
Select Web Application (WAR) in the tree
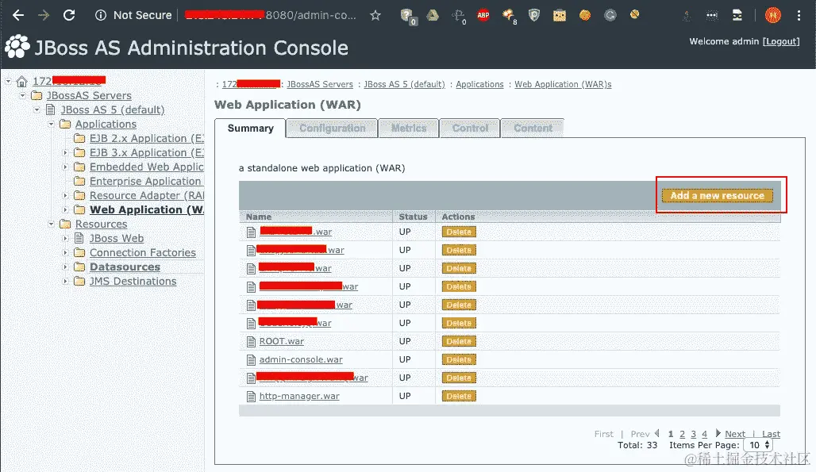(146, 210)
